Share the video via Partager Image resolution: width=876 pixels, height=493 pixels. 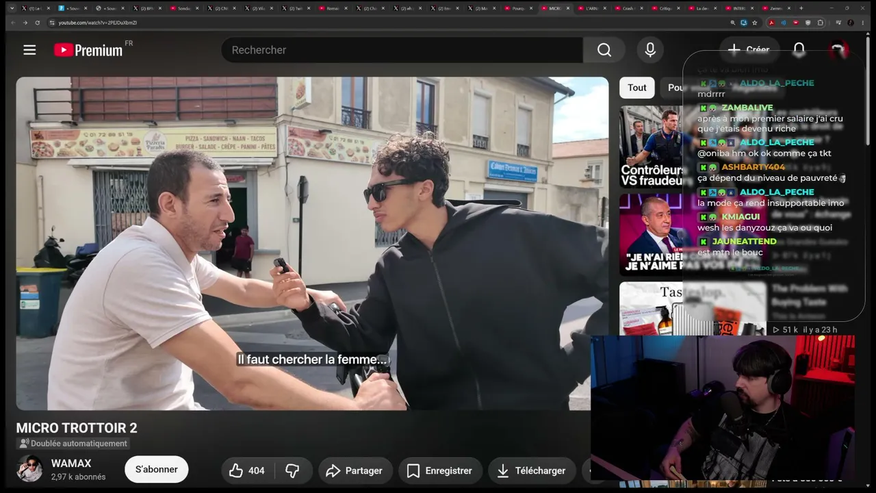point(355,470)
